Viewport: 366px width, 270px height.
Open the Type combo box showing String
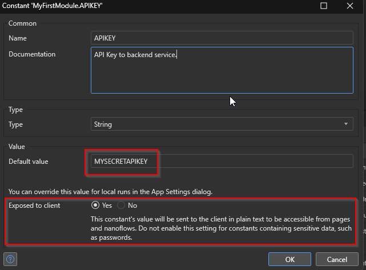[x=217, y=124]
